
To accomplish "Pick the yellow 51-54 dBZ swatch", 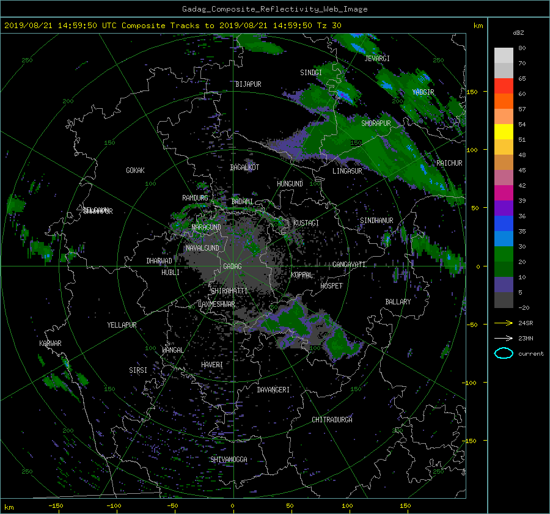I will 504,131.
